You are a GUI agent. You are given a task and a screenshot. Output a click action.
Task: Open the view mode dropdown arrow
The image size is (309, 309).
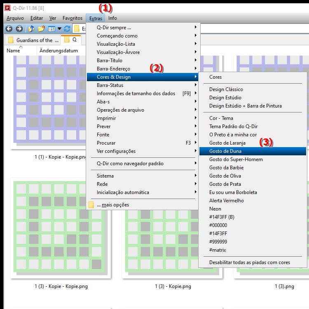coord(59,29)
